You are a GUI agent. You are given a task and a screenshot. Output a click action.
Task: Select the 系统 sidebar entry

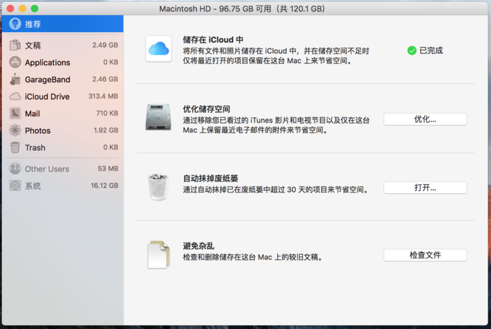tap(63, 186)
